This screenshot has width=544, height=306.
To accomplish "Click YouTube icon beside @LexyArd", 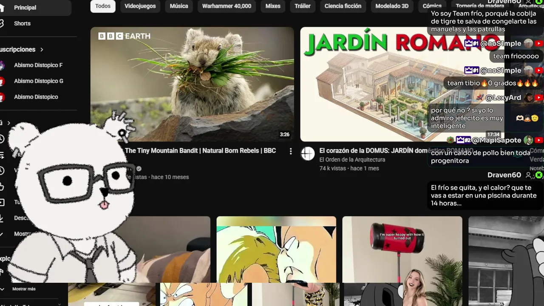I will point(539,98).
